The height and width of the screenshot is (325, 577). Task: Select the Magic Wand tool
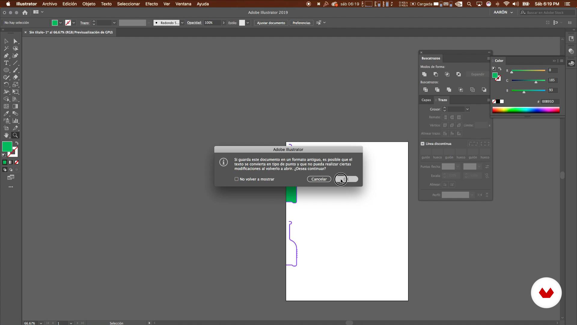[6, 48]
